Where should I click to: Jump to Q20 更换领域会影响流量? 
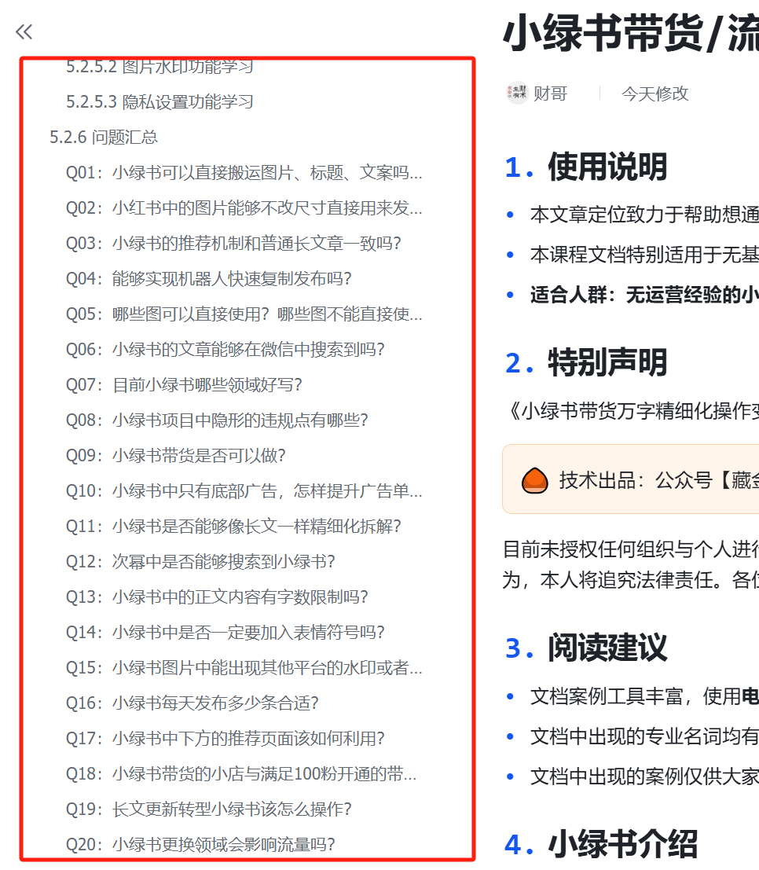(200, 845)
